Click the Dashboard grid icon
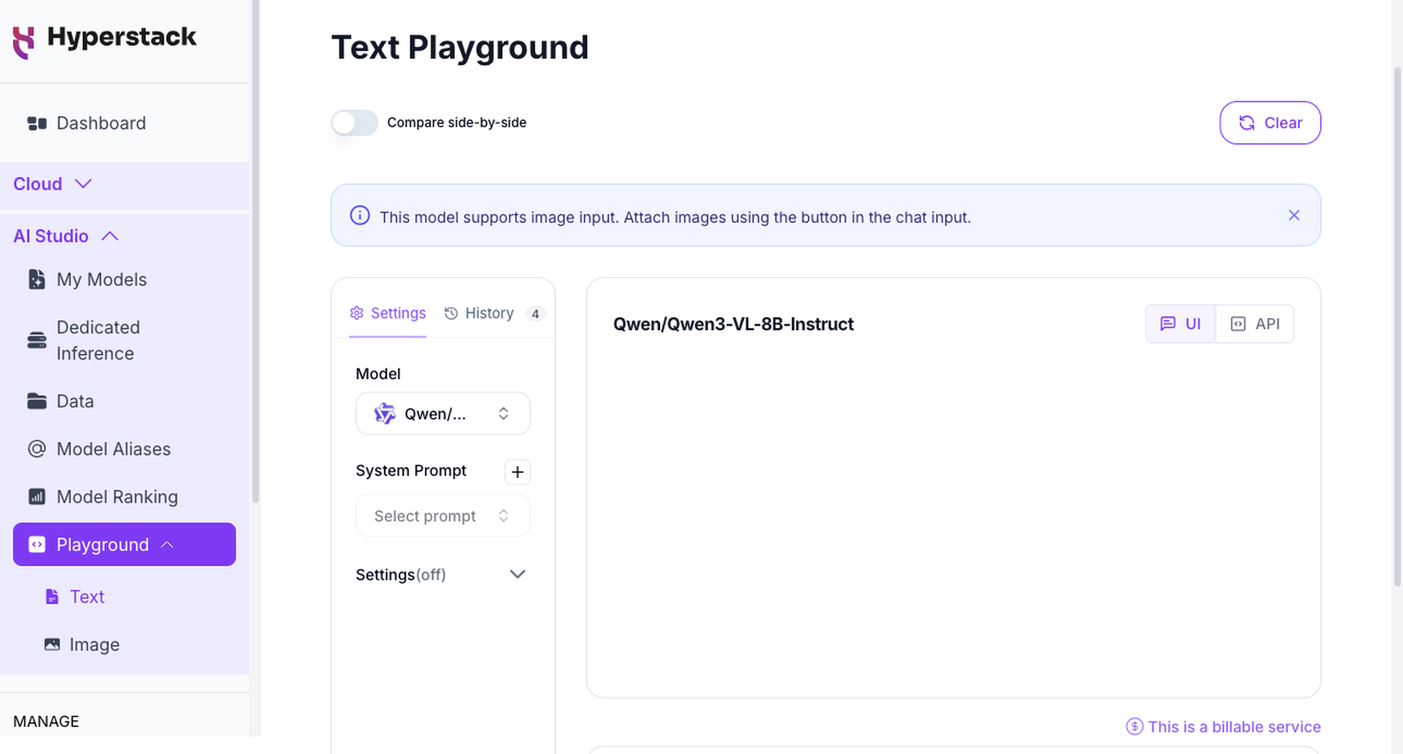The width and height of the screenshot is (1403, 754). point(37,124)
